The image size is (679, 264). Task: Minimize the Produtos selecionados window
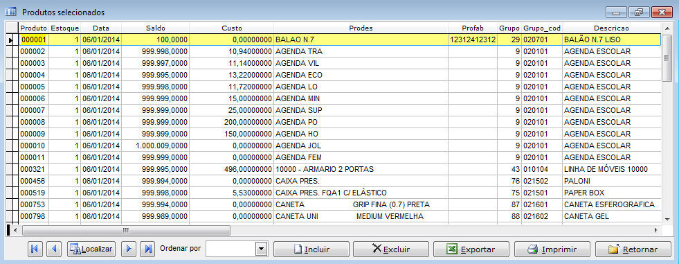pos(616,12)
